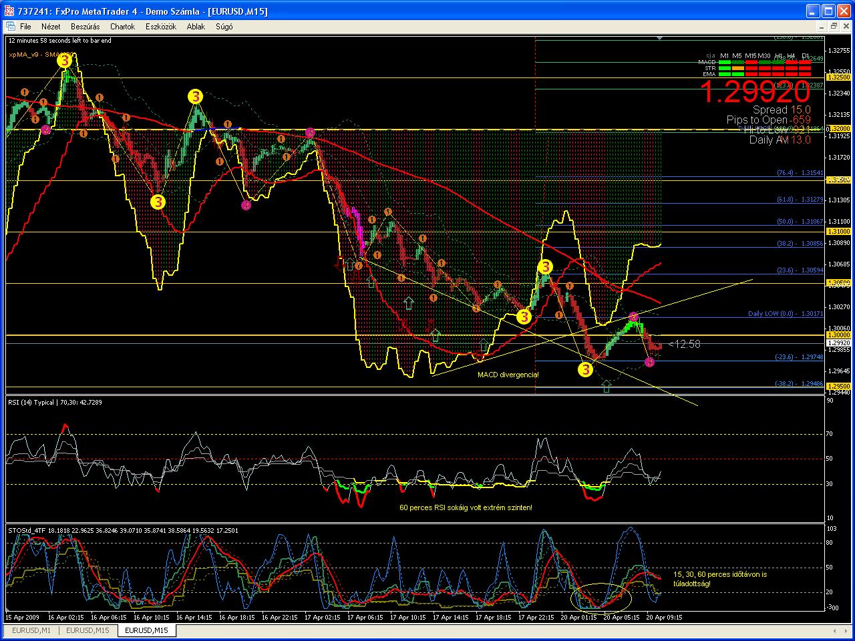Click the M15 column header in the signal matrix
Screen dimensions: 855x641
point(750,56)
